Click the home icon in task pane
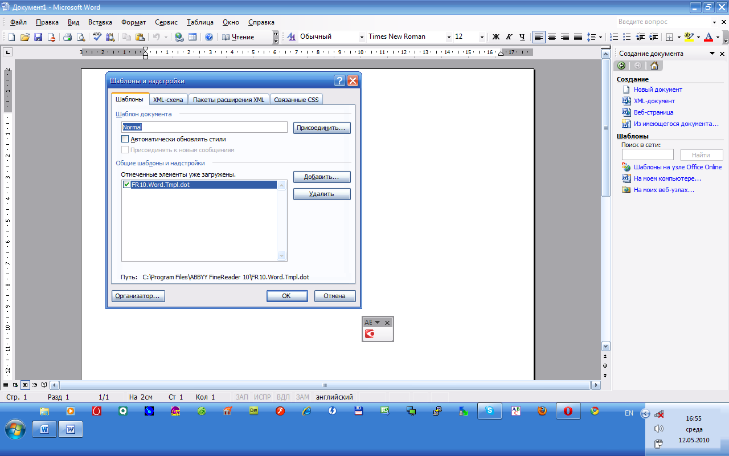 [654, 66]
